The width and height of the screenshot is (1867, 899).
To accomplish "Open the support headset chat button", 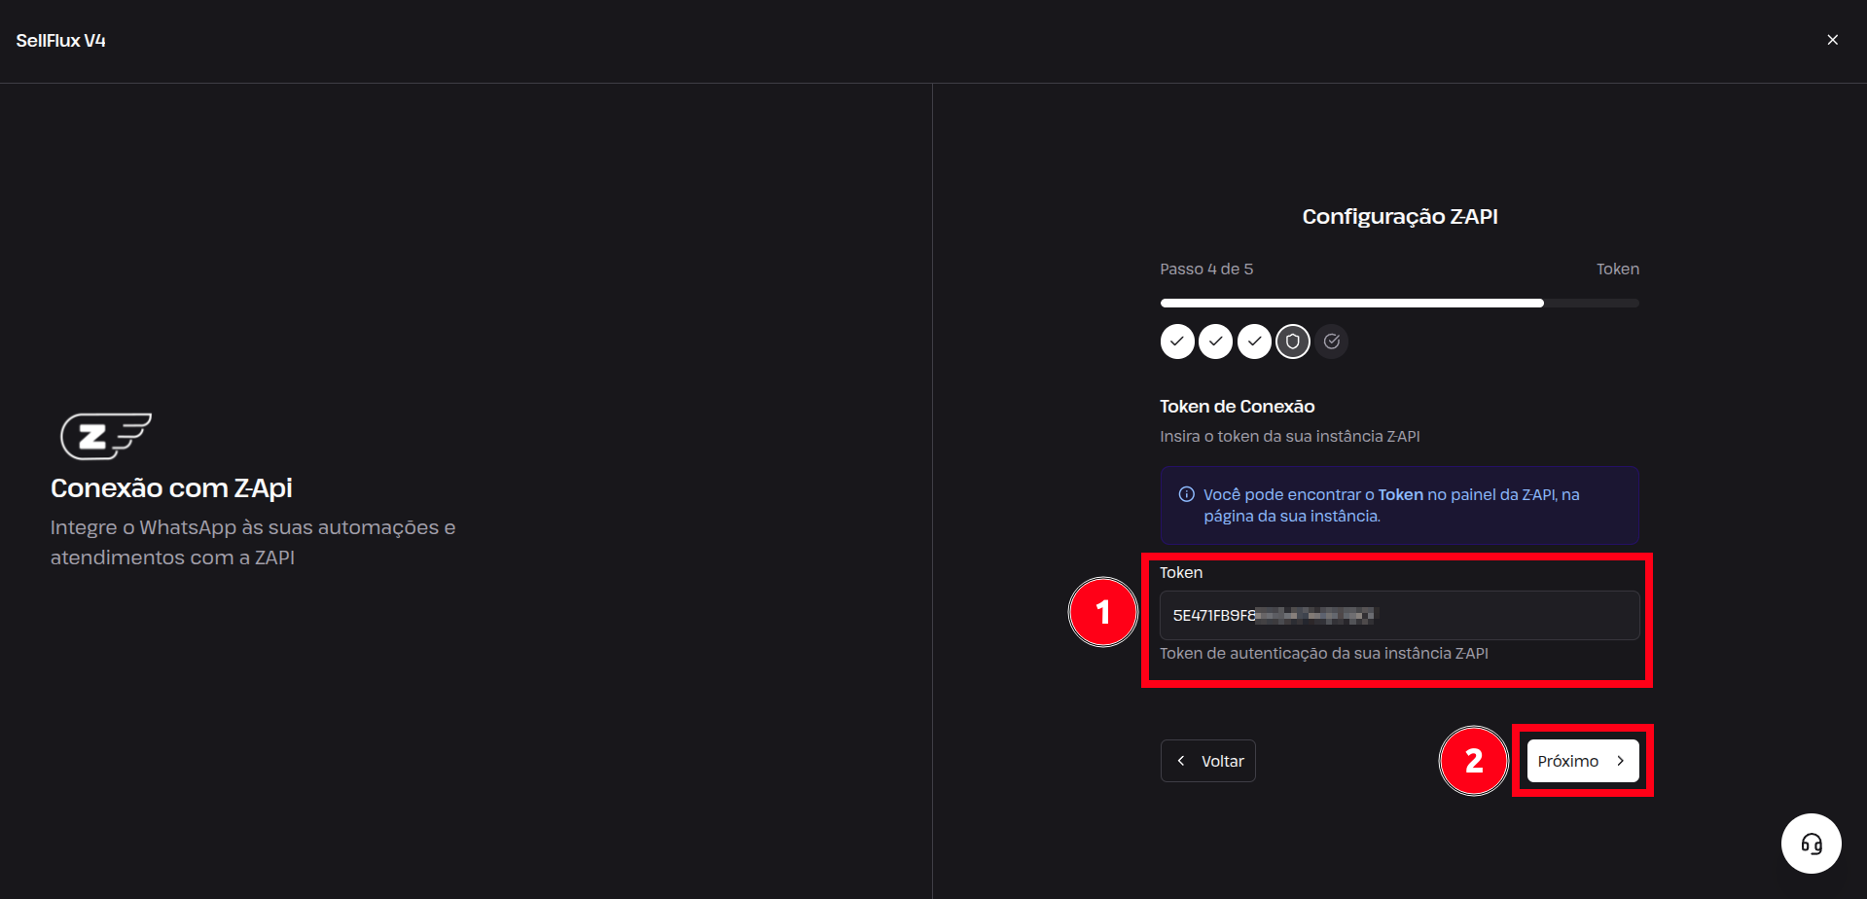I will click(1811, 844).
